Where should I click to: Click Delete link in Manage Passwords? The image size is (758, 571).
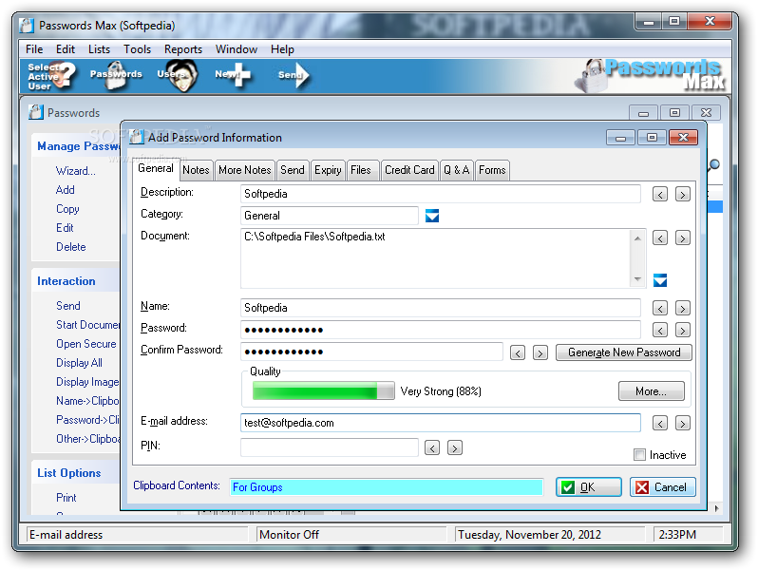(x=71, y=247)
